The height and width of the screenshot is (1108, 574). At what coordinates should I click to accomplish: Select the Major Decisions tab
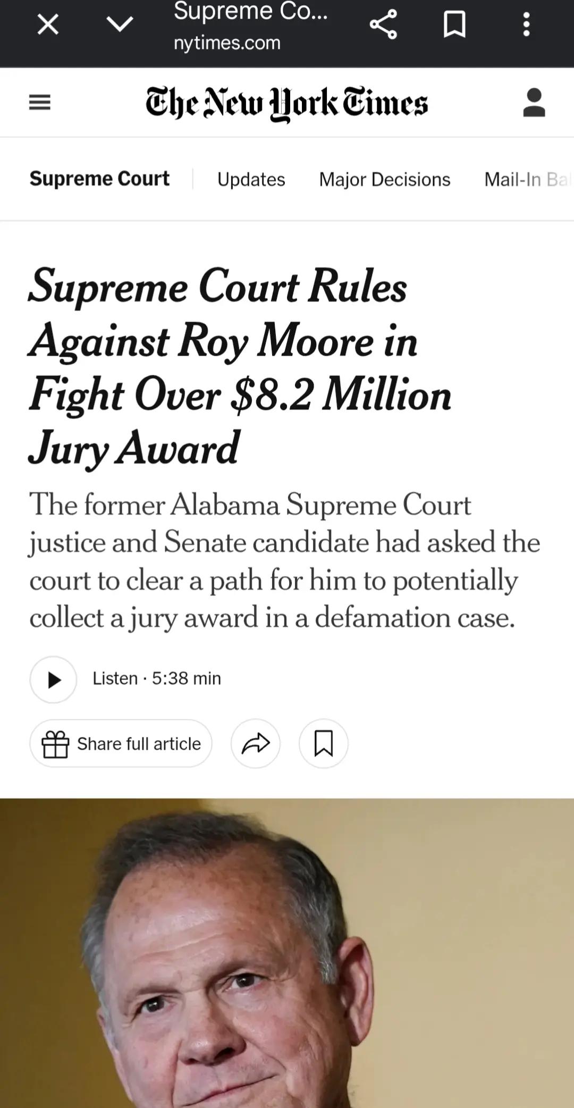384,180
